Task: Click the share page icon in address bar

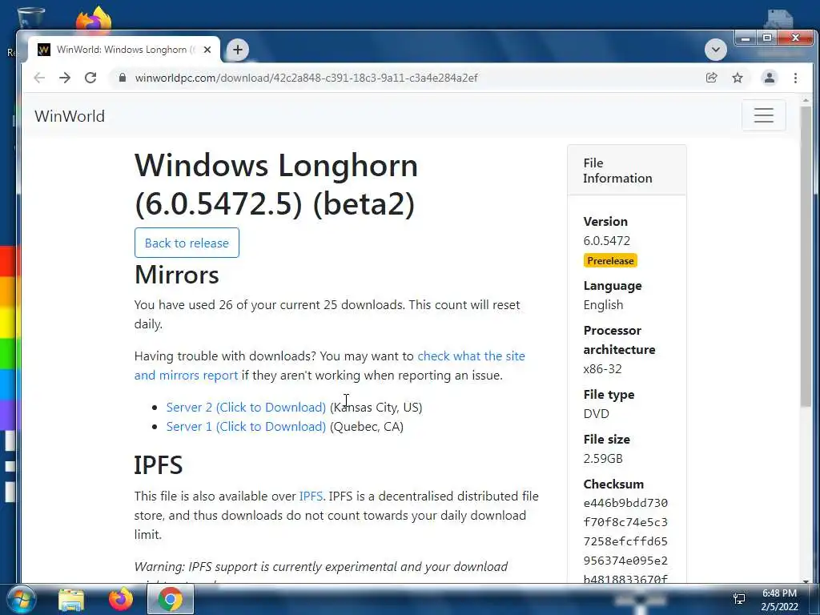Action: pyautogui.click(x=711, y=78)
